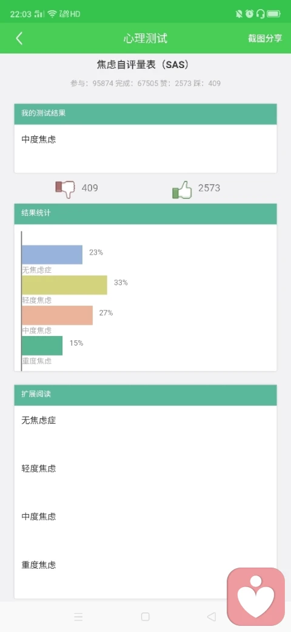Tap 截图分享 to share screenshot
Viewport: 291px width, 632px height.
point(265,38)
